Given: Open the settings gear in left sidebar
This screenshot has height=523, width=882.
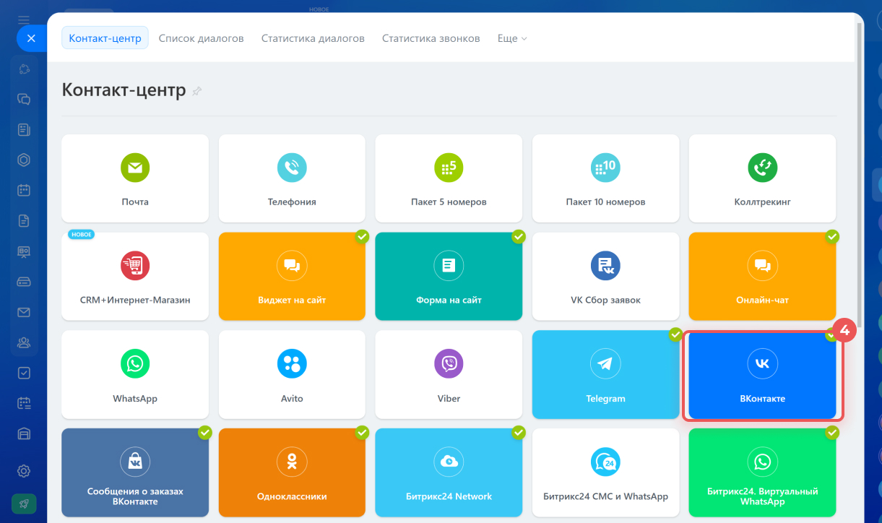Looking at the screenshot, I should [x=24, y=471].
